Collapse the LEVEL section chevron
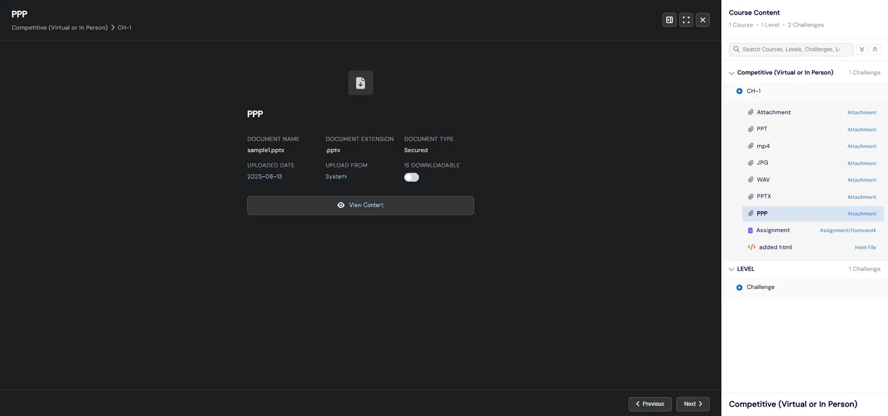888x416 pixels. tap(731, 269)
